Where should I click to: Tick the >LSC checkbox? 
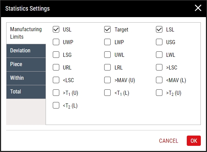click(159, 67)
